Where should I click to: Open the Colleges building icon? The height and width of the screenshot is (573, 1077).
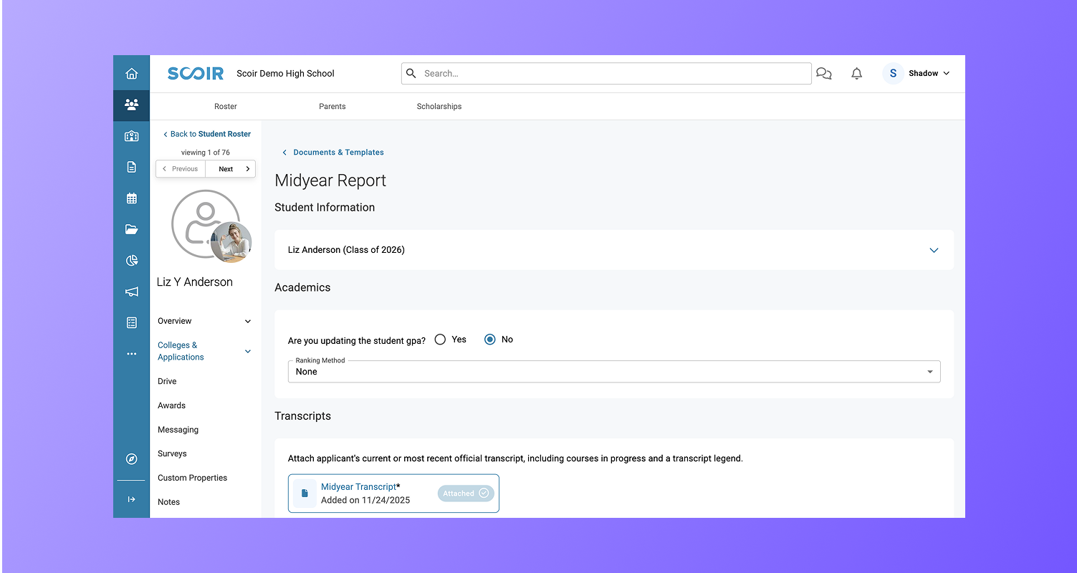[132, 135]
